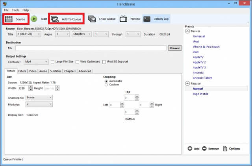Switch to the Chapters tab

pyautogui.click(x=70, y=71)
